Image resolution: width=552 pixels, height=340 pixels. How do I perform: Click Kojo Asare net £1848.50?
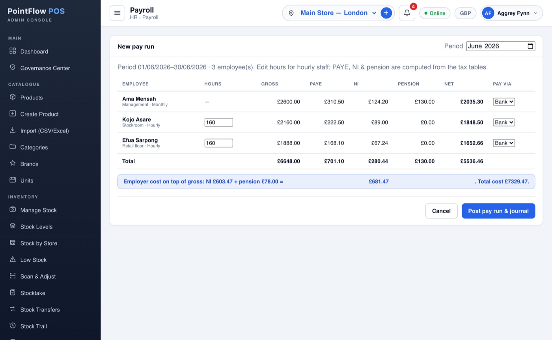(x=472, y=122)
